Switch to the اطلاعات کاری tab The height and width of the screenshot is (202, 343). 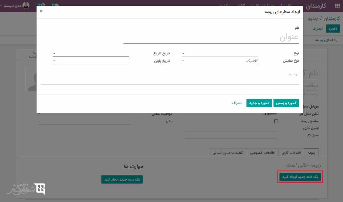coord(291,153)
